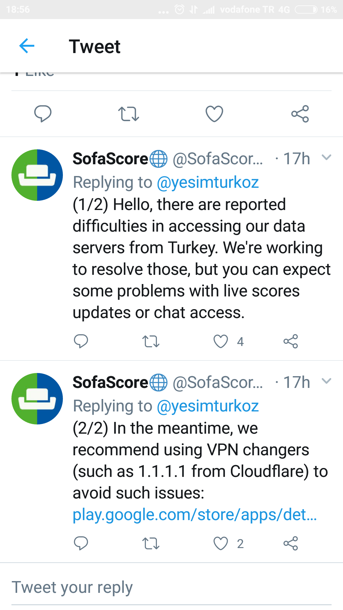The width and height of the screenshot is (343, 610).
Task: Open SofaScore avatar on (1/2) tweet
Action: click(x=37, y=175)
